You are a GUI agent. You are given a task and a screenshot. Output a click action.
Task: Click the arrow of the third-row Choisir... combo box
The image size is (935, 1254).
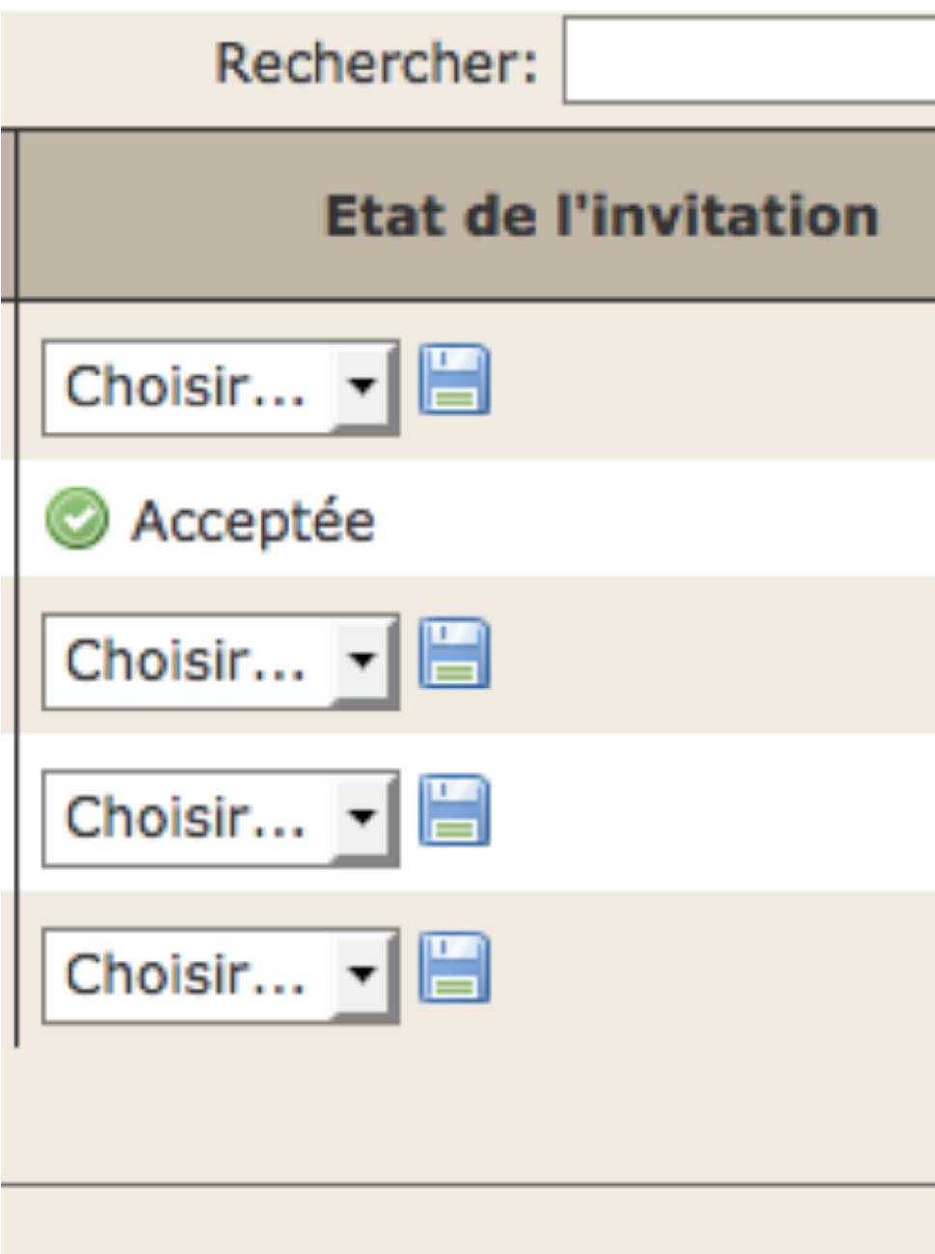[x=362, y=661]
